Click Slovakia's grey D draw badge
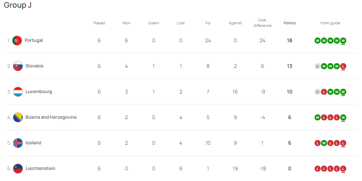362x181 pixels. tap(318, 67)
